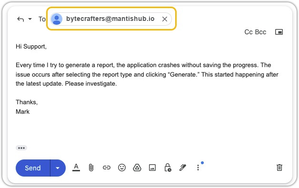Insert an emoji
The width and height of the screenshot is (299, 188).
122,168
